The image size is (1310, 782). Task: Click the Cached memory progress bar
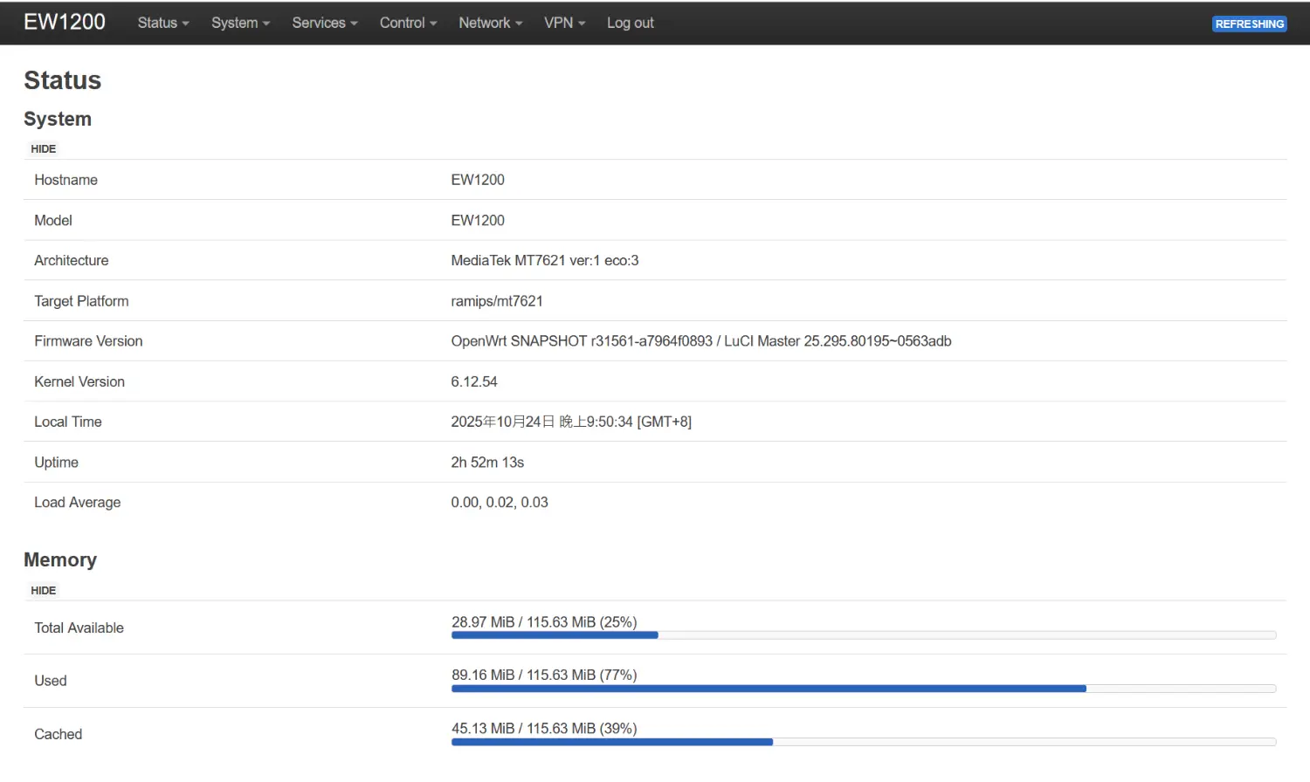[863, 742]
